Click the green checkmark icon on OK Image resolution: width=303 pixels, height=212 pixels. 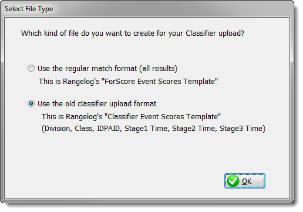click(x=233, y=181)
